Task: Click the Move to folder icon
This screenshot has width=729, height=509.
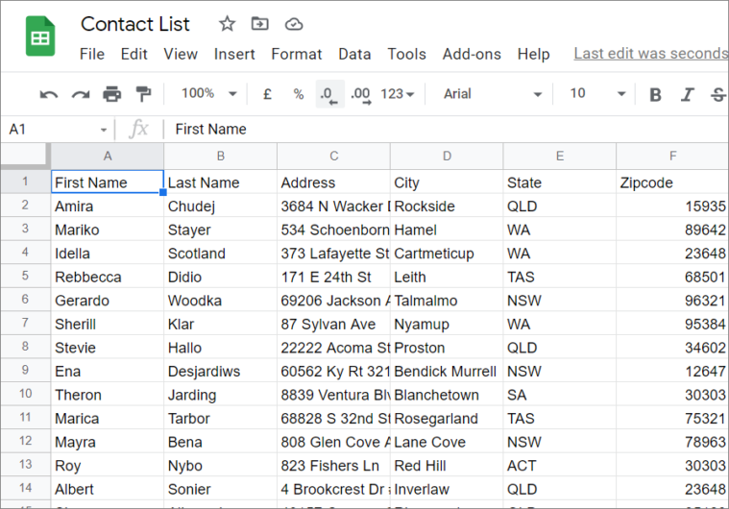Action: [260, 23]
